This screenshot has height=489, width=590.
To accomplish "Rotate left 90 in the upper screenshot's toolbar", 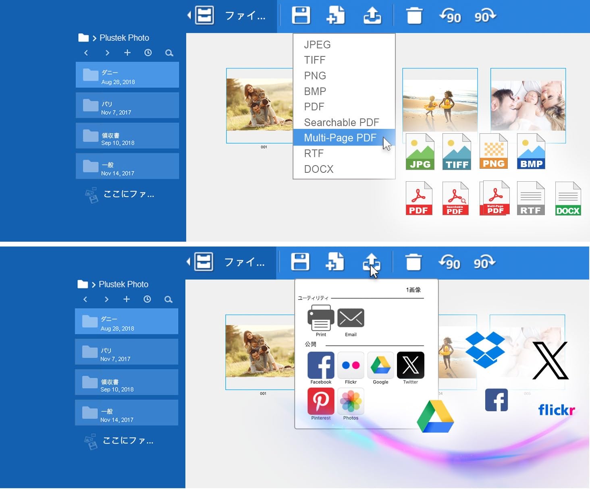I will [450, 16].
